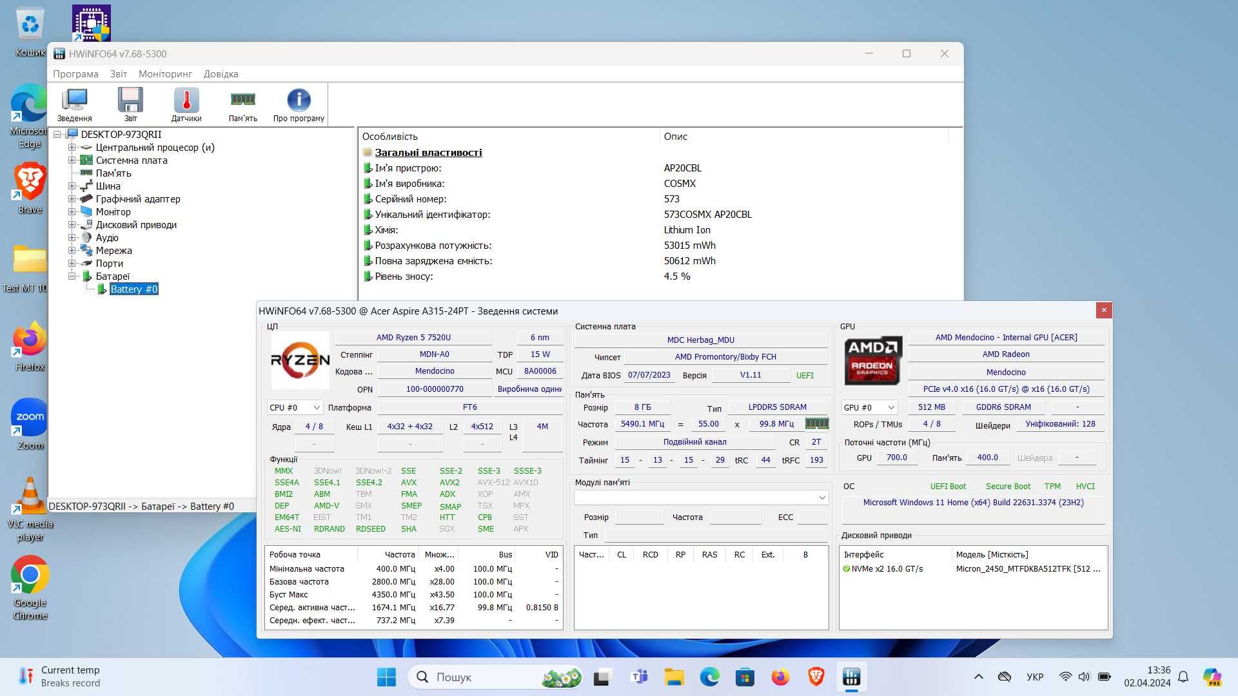Viewport: 1238px width, 696px height.
Task: Show hidden tray icons chevron
Action: (978, 677)
